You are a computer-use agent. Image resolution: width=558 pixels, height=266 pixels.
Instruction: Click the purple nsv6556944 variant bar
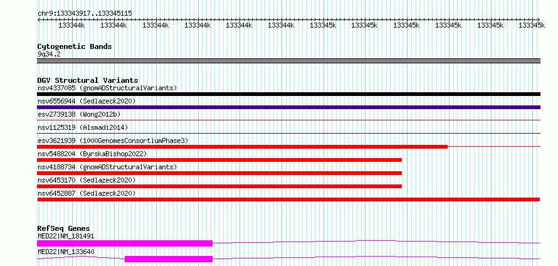288,107
